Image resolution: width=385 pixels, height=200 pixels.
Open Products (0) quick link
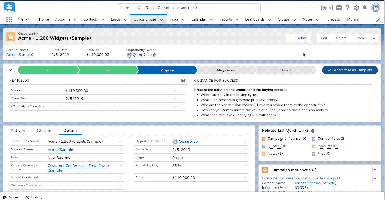pyautogui.click(x=328, y=146)
